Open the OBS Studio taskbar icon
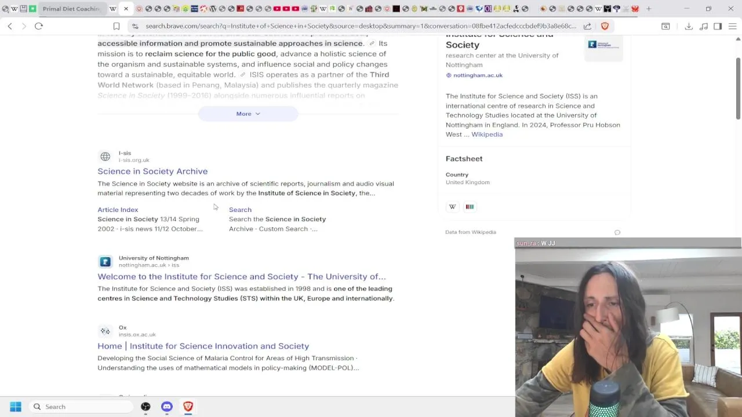 click(x=146, y=407)
